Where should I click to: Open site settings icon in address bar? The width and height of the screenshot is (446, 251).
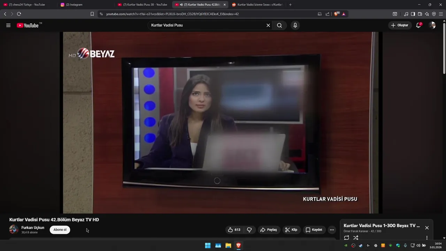pyautogui.click(x=101, y=14)
